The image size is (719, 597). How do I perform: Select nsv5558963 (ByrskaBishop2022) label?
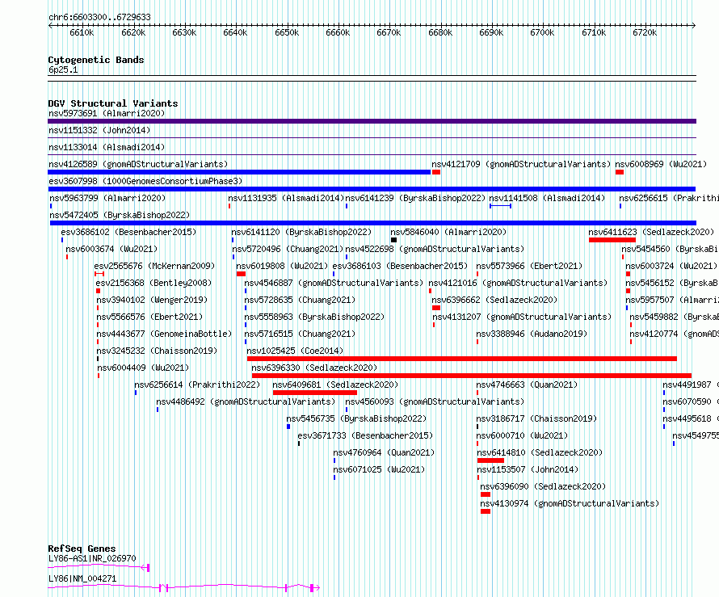tap(314, 317)
